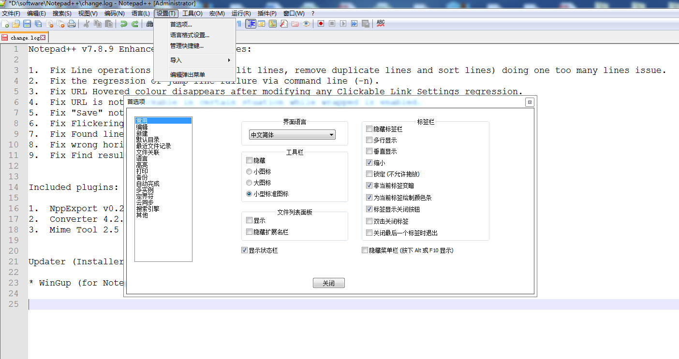Viewport: 679px width, 359px height.
Task: Uncheck the 显示状态栏 checkbox
Action: [244, 250]
